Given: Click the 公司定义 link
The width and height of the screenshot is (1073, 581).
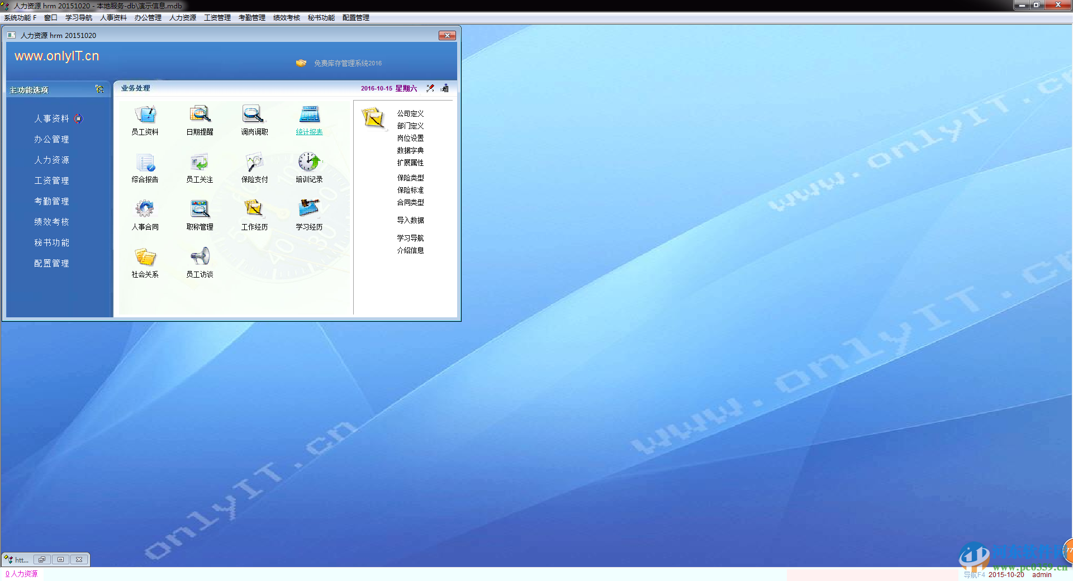Looking at the screenshot, I should [411, 113].
